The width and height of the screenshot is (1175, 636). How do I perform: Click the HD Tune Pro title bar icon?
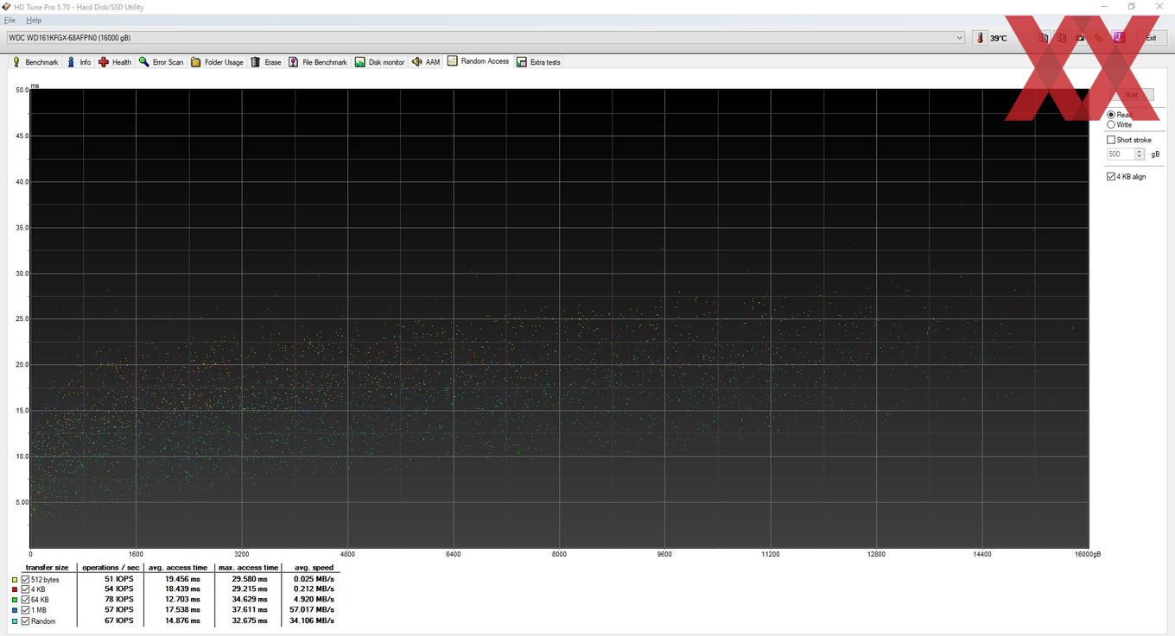(8, 7)
